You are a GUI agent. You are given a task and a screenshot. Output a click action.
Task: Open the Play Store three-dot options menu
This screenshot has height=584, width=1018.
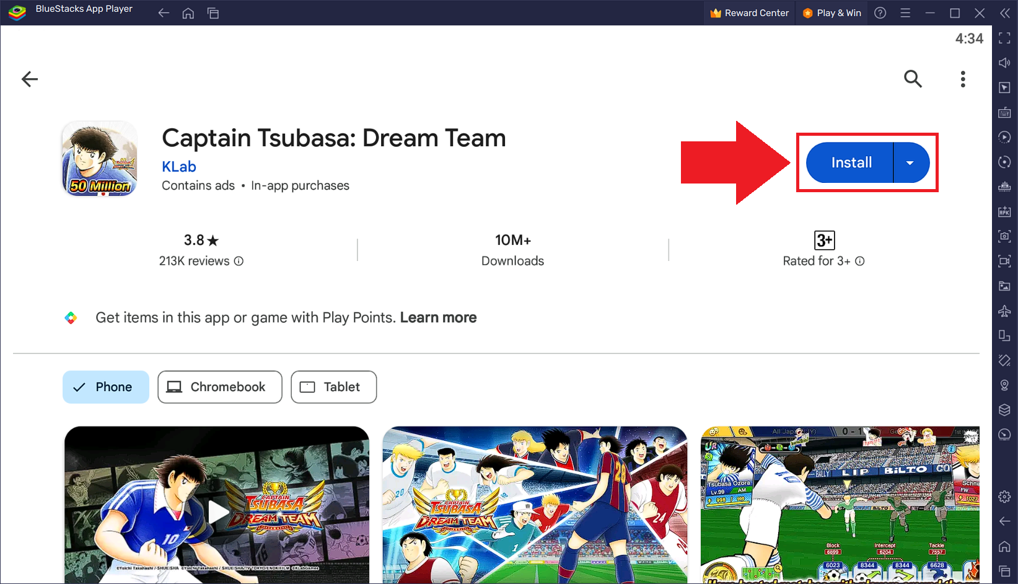click(963, 79)
